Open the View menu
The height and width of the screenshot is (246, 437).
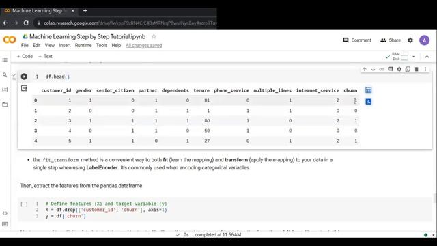click(x=50, y=45)
